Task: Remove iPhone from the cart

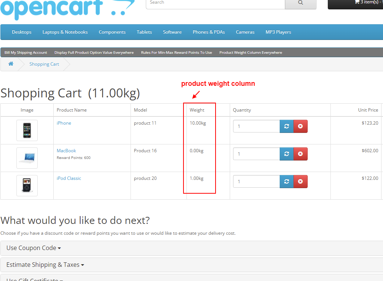Action: pyautogui.click(x=301, y=127)
